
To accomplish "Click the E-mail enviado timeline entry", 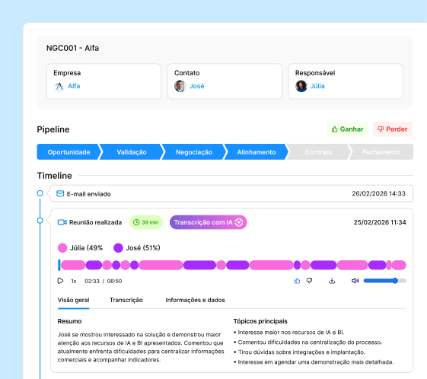I will coord(231,193).
